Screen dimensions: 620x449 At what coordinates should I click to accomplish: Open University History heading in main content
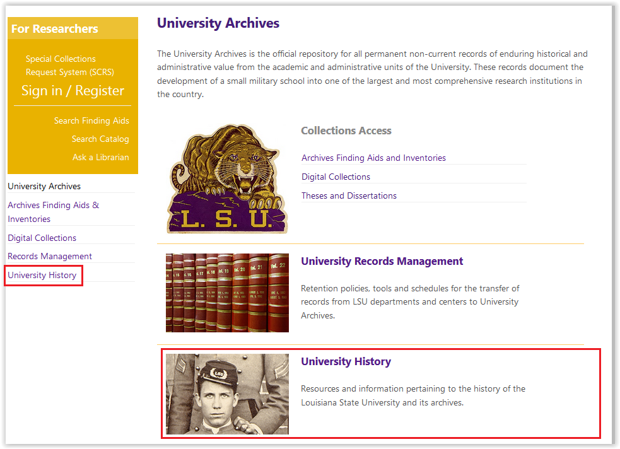[x=346, y=361]
